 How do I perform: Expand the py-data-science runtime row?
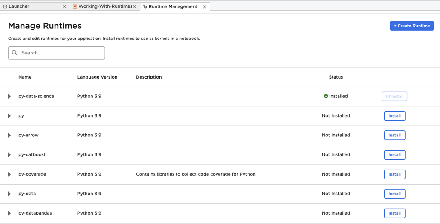pyautogui.click(x=9, y=97)
